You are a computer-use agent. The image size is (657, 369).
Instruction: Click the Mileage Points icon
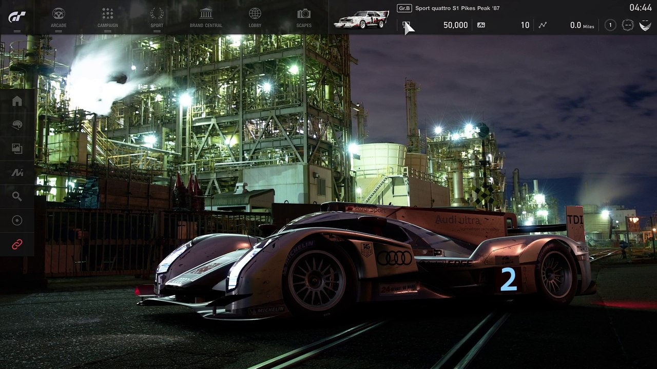click(x=481, y=25)
